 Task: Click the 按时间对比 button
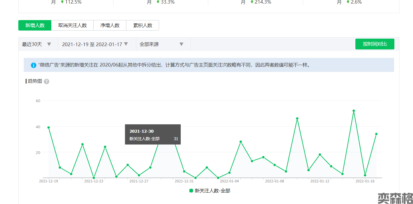click(375, 44)
